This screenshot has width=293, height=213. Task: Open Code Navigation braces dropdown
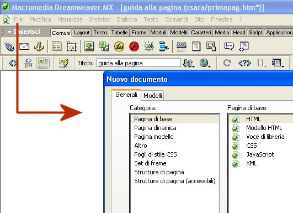click(262, 63)
